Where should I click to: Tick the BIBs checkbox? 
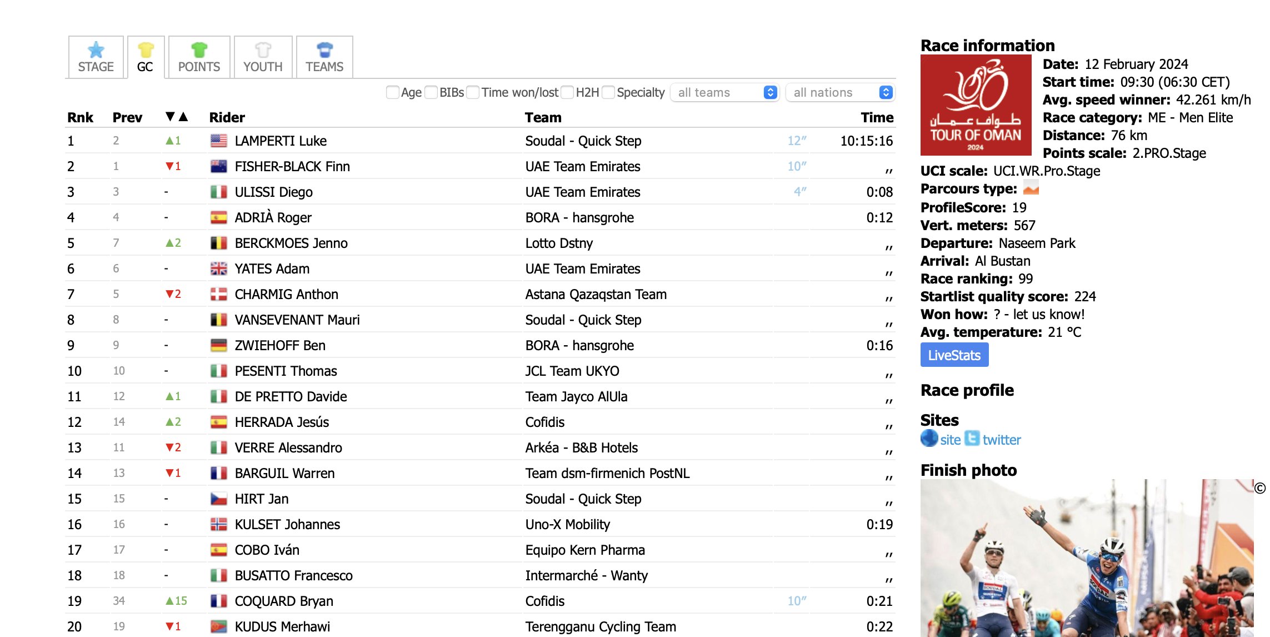pyautogui.click(x=431, y=92)
